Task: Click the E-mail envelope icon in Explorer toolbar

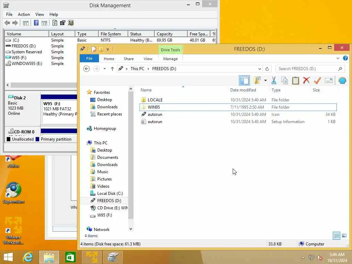Action: pyautogui.click(x=328, y=80)
